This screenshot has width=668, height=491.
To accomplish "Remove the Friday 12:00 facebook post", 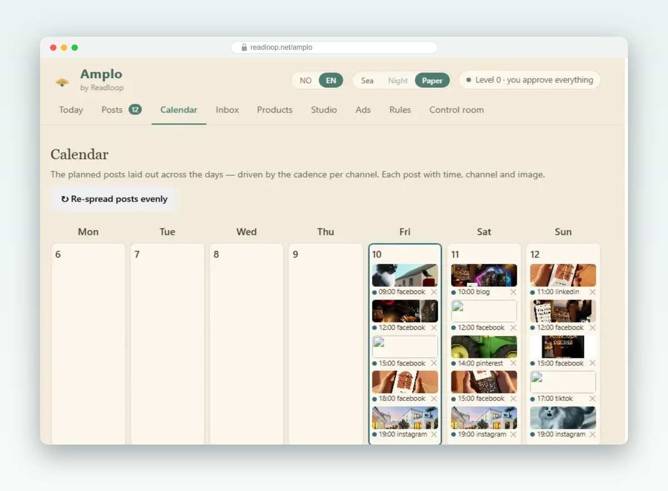I will (x=434, y=328).
